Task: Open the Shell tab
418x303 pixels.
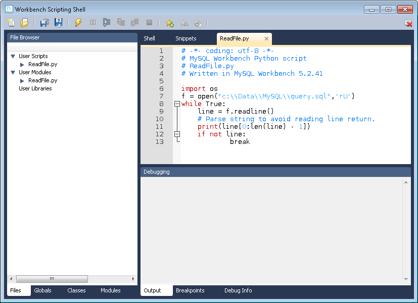Action: click(149, 38)
